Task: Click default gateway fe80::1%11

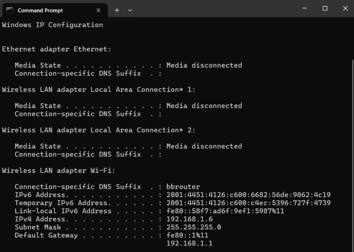Action: click(187, 235)
